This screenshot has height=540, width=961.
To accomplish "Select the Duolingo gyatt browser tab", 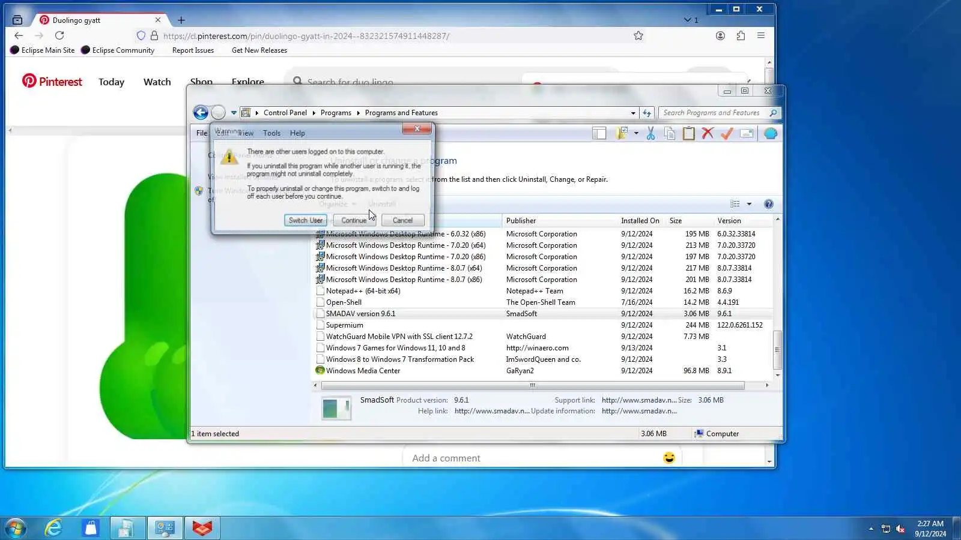I will click(100, 20).
